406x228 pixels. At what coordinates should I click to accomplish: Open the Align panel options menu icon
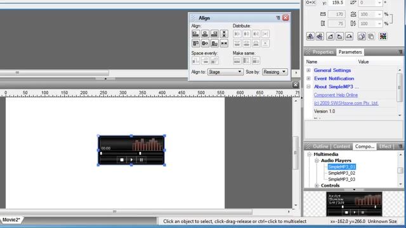tap(278, 18)
